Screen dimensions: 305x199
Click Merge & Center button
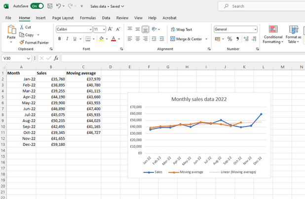(x=186, y=39)
